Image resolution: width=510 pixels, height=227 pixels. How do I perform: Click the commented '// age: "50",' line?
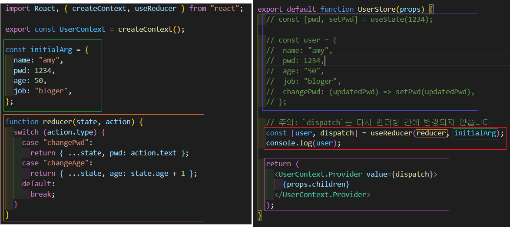[295, 71]
